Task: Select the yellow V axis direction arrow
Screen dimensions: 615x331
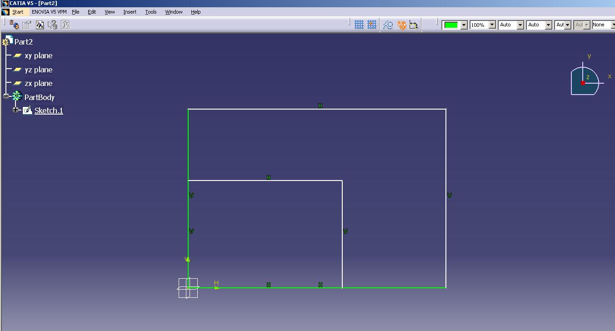Action: (x=187, y=259)
